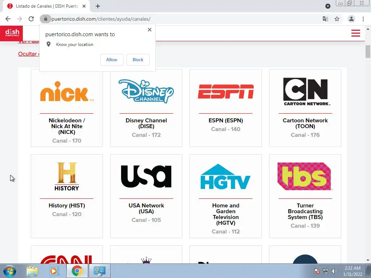
Task: Click the Disney Channel logo
Action: tap(146, 91)
